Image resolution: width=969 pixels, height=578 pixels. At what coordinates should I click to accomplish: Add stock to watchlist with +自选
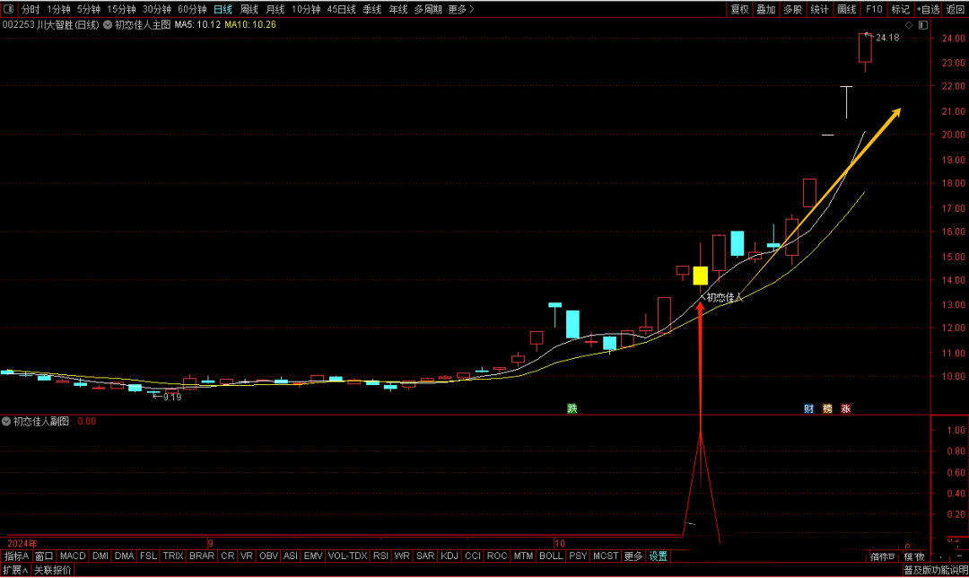928,9
